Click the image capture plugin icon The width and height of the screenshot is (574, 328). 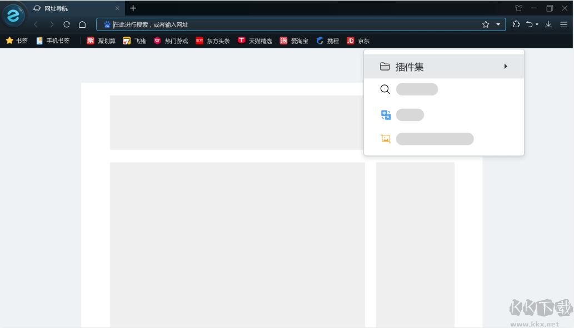[x=386, y=139]
